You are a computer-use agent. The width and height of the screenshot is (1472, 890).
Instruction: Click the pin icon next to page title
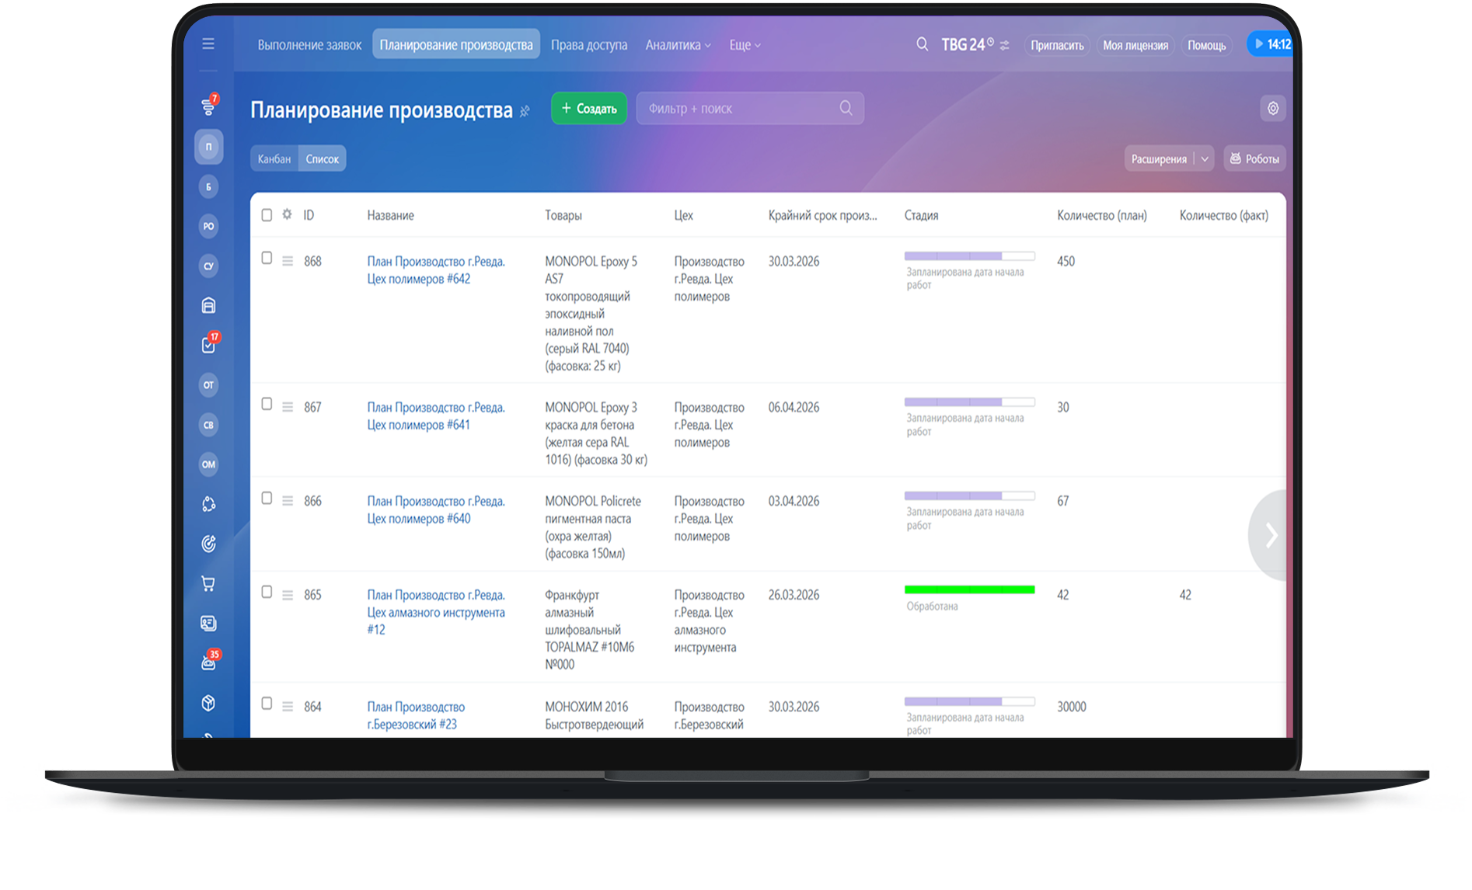[525, 111]
